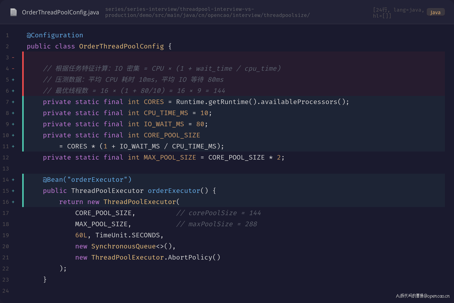Click the plus diff marker on line 7
Viewport: 454px width, 303px height.
point(13,102)
